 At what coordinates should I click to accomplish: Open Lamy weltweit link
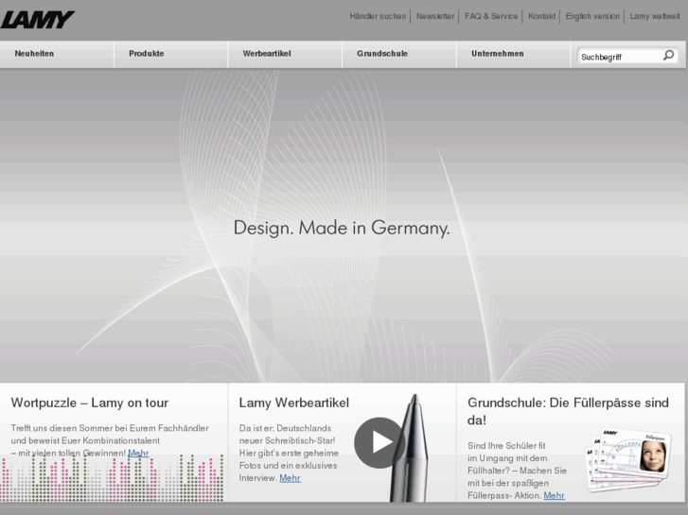(655, 16)
